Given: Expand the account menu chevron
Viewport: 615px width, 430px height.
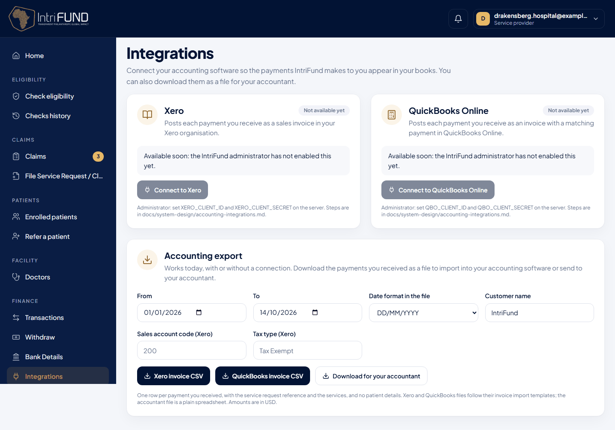Looking at the screenshot, I should 596,19.
